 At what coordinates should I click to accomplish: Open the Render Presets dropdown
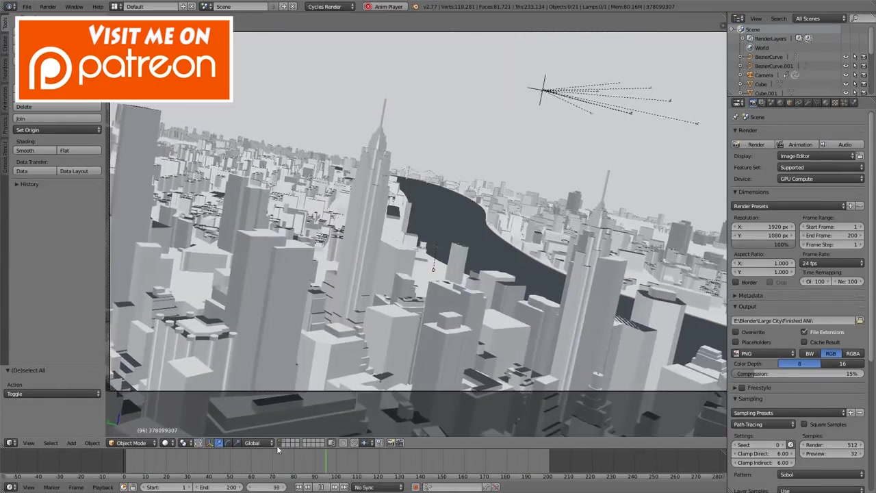789,206
